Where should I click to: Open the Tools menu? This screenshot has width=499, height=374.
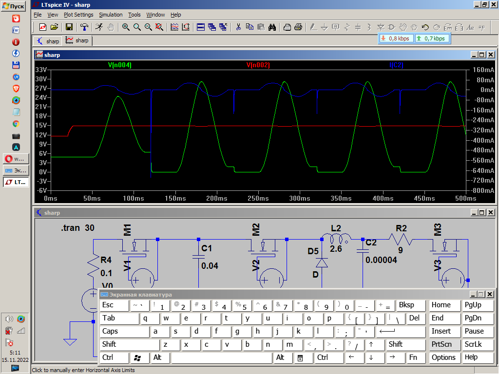tap(134, 15)
